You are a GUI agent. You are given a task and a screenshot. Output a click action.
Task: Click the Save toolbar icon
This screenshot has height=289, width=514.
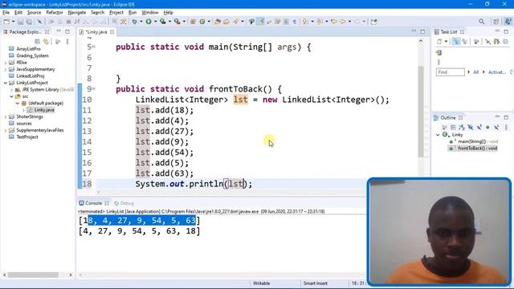[20, 22]
